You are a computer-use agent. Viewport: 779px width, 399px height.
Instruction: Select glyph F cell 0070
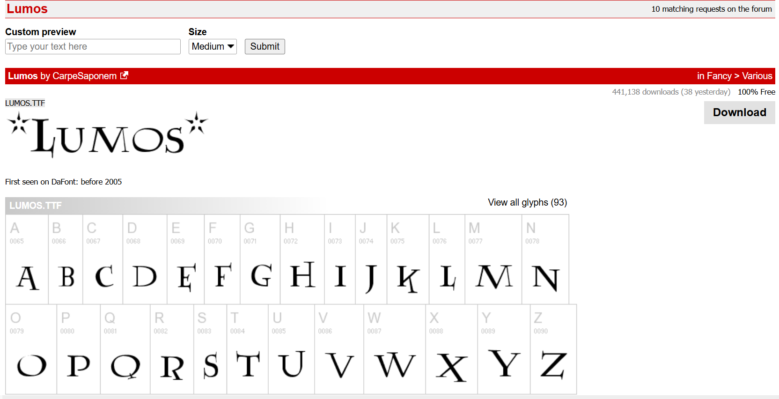(222, 259)
